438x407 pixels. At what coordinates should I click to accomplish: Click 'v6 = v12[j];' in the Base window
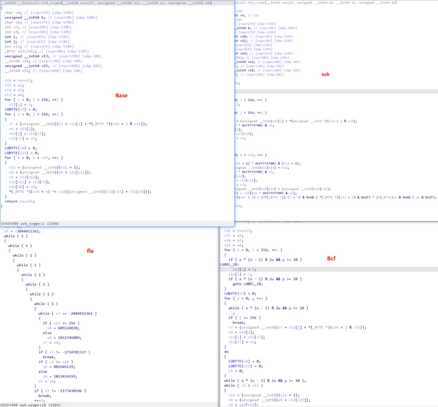(x=22, y=129)
